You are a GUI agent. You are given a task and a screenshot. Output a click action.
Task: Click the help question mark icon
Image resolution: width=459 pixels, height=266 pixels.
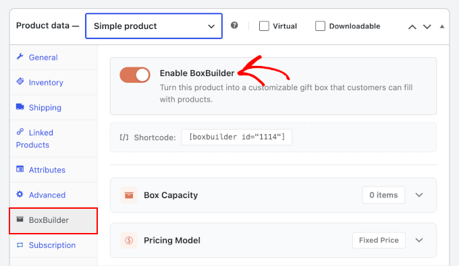coord(234,26)
